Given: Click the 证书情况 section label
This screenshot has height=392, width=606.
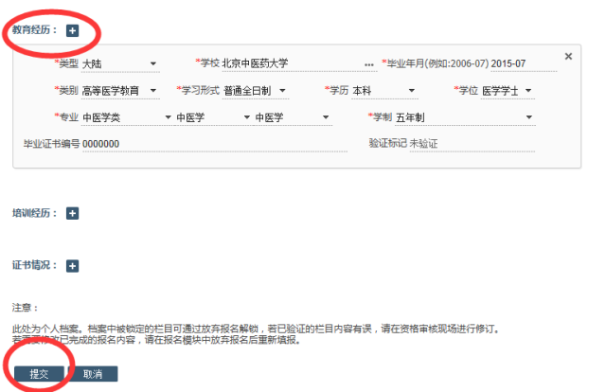Looking at the screenshot, I should click(34, 265).
